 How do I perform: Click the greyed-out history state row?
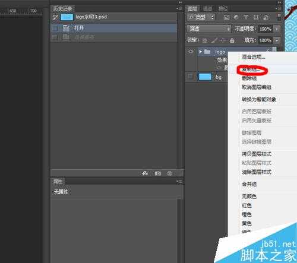[x=113, y=37]
